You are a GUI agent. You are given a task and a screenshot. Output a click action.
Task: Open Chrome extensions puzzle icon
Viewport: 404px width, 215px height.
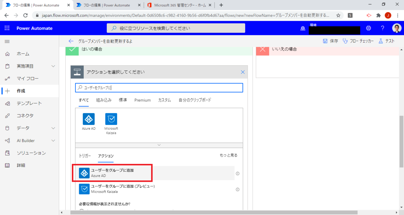click(378, 15)
